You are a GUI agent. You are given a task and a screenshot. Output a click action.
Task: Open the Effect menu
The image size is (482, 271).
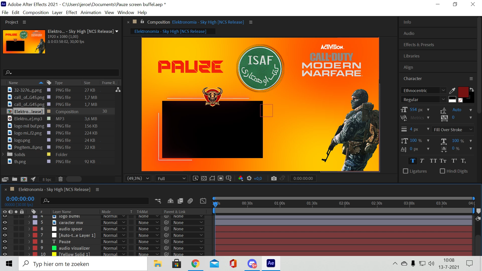(x=72, y=13)
